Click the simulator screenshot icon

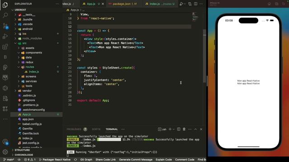pos(277,4)
